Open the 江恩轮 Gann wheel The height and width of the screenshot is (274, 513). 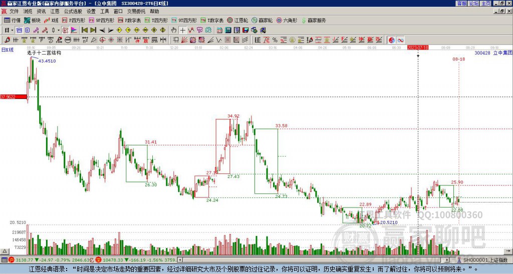[x=237, y=20]
